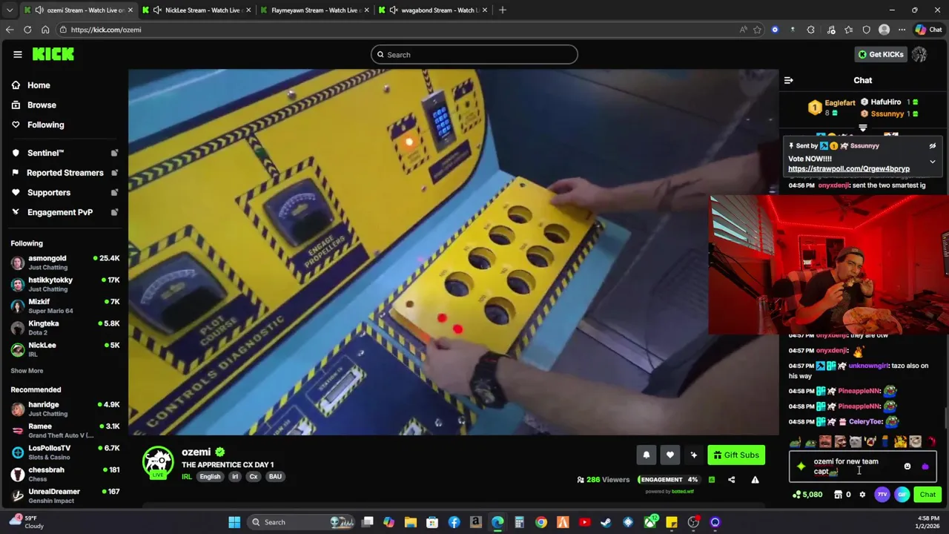Open chat settings gear icon
Image resolution: width=949 pixels, height=534 pixels.
coord(862,495)
